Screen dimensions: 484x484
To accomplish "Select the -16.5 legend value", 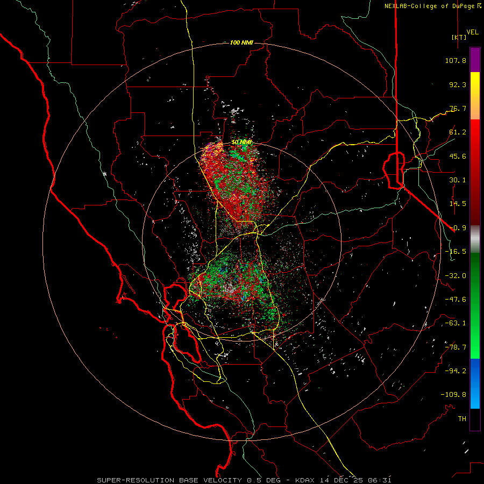I will click(x=455, y=252).
